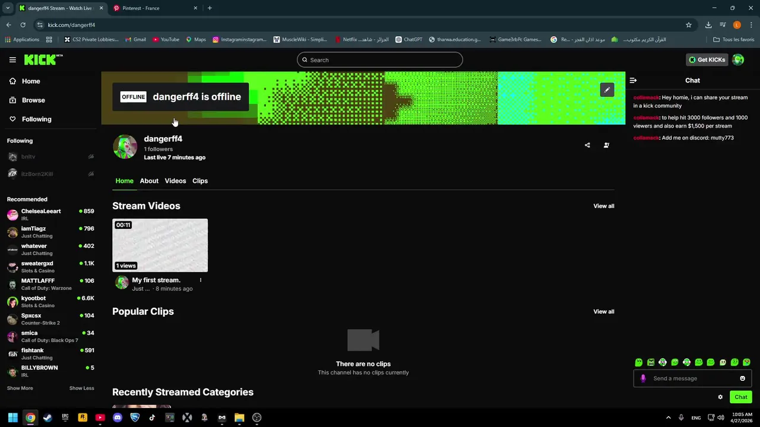Viewport: 760px width, 427px height.
Task: Open the Chrome three-dot menu
Action: click(751, 25)
